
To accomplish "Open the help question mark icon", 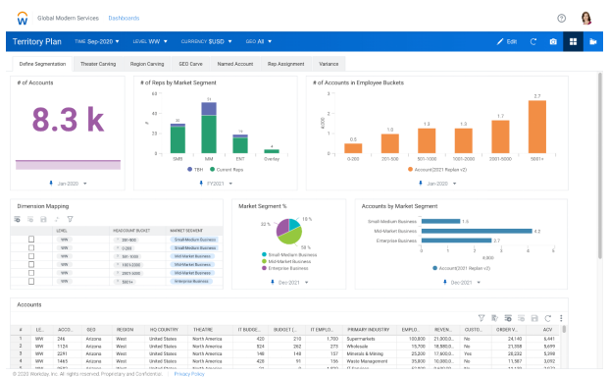I will [561, 18].
